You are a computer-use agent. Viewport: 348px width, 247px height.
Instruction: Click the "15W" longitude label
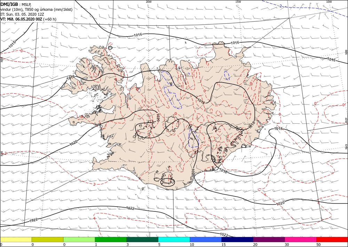(x=238, y=2)
